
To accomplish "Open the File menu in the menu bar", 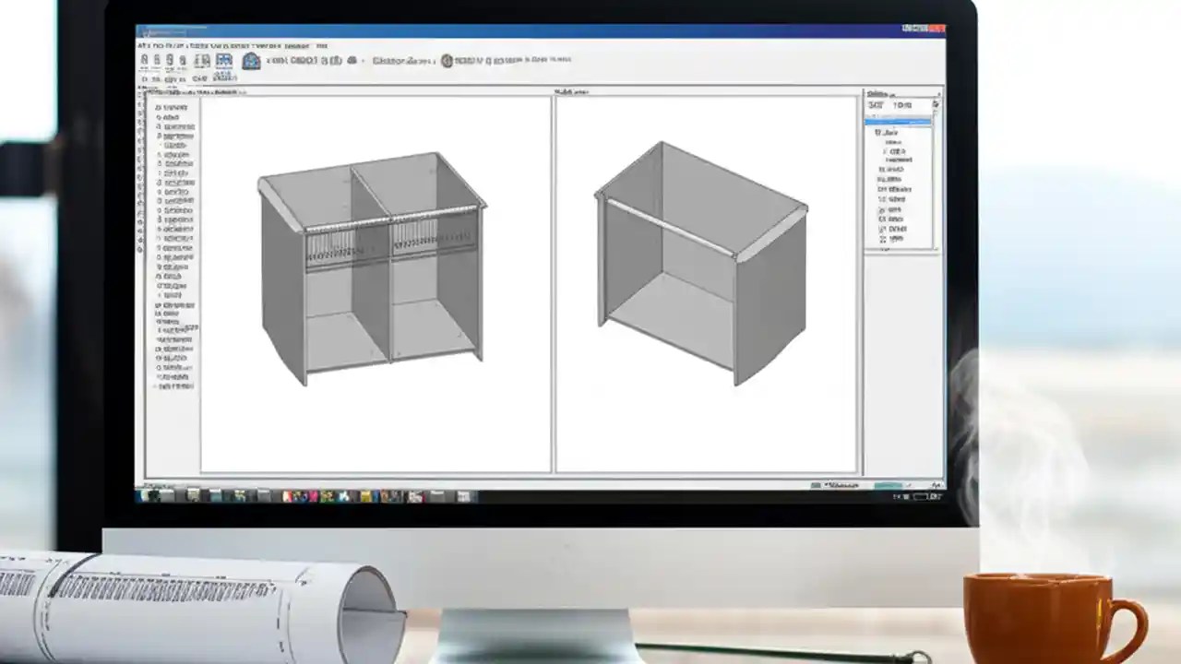I will pyautogui.click(x=143, y=43).
